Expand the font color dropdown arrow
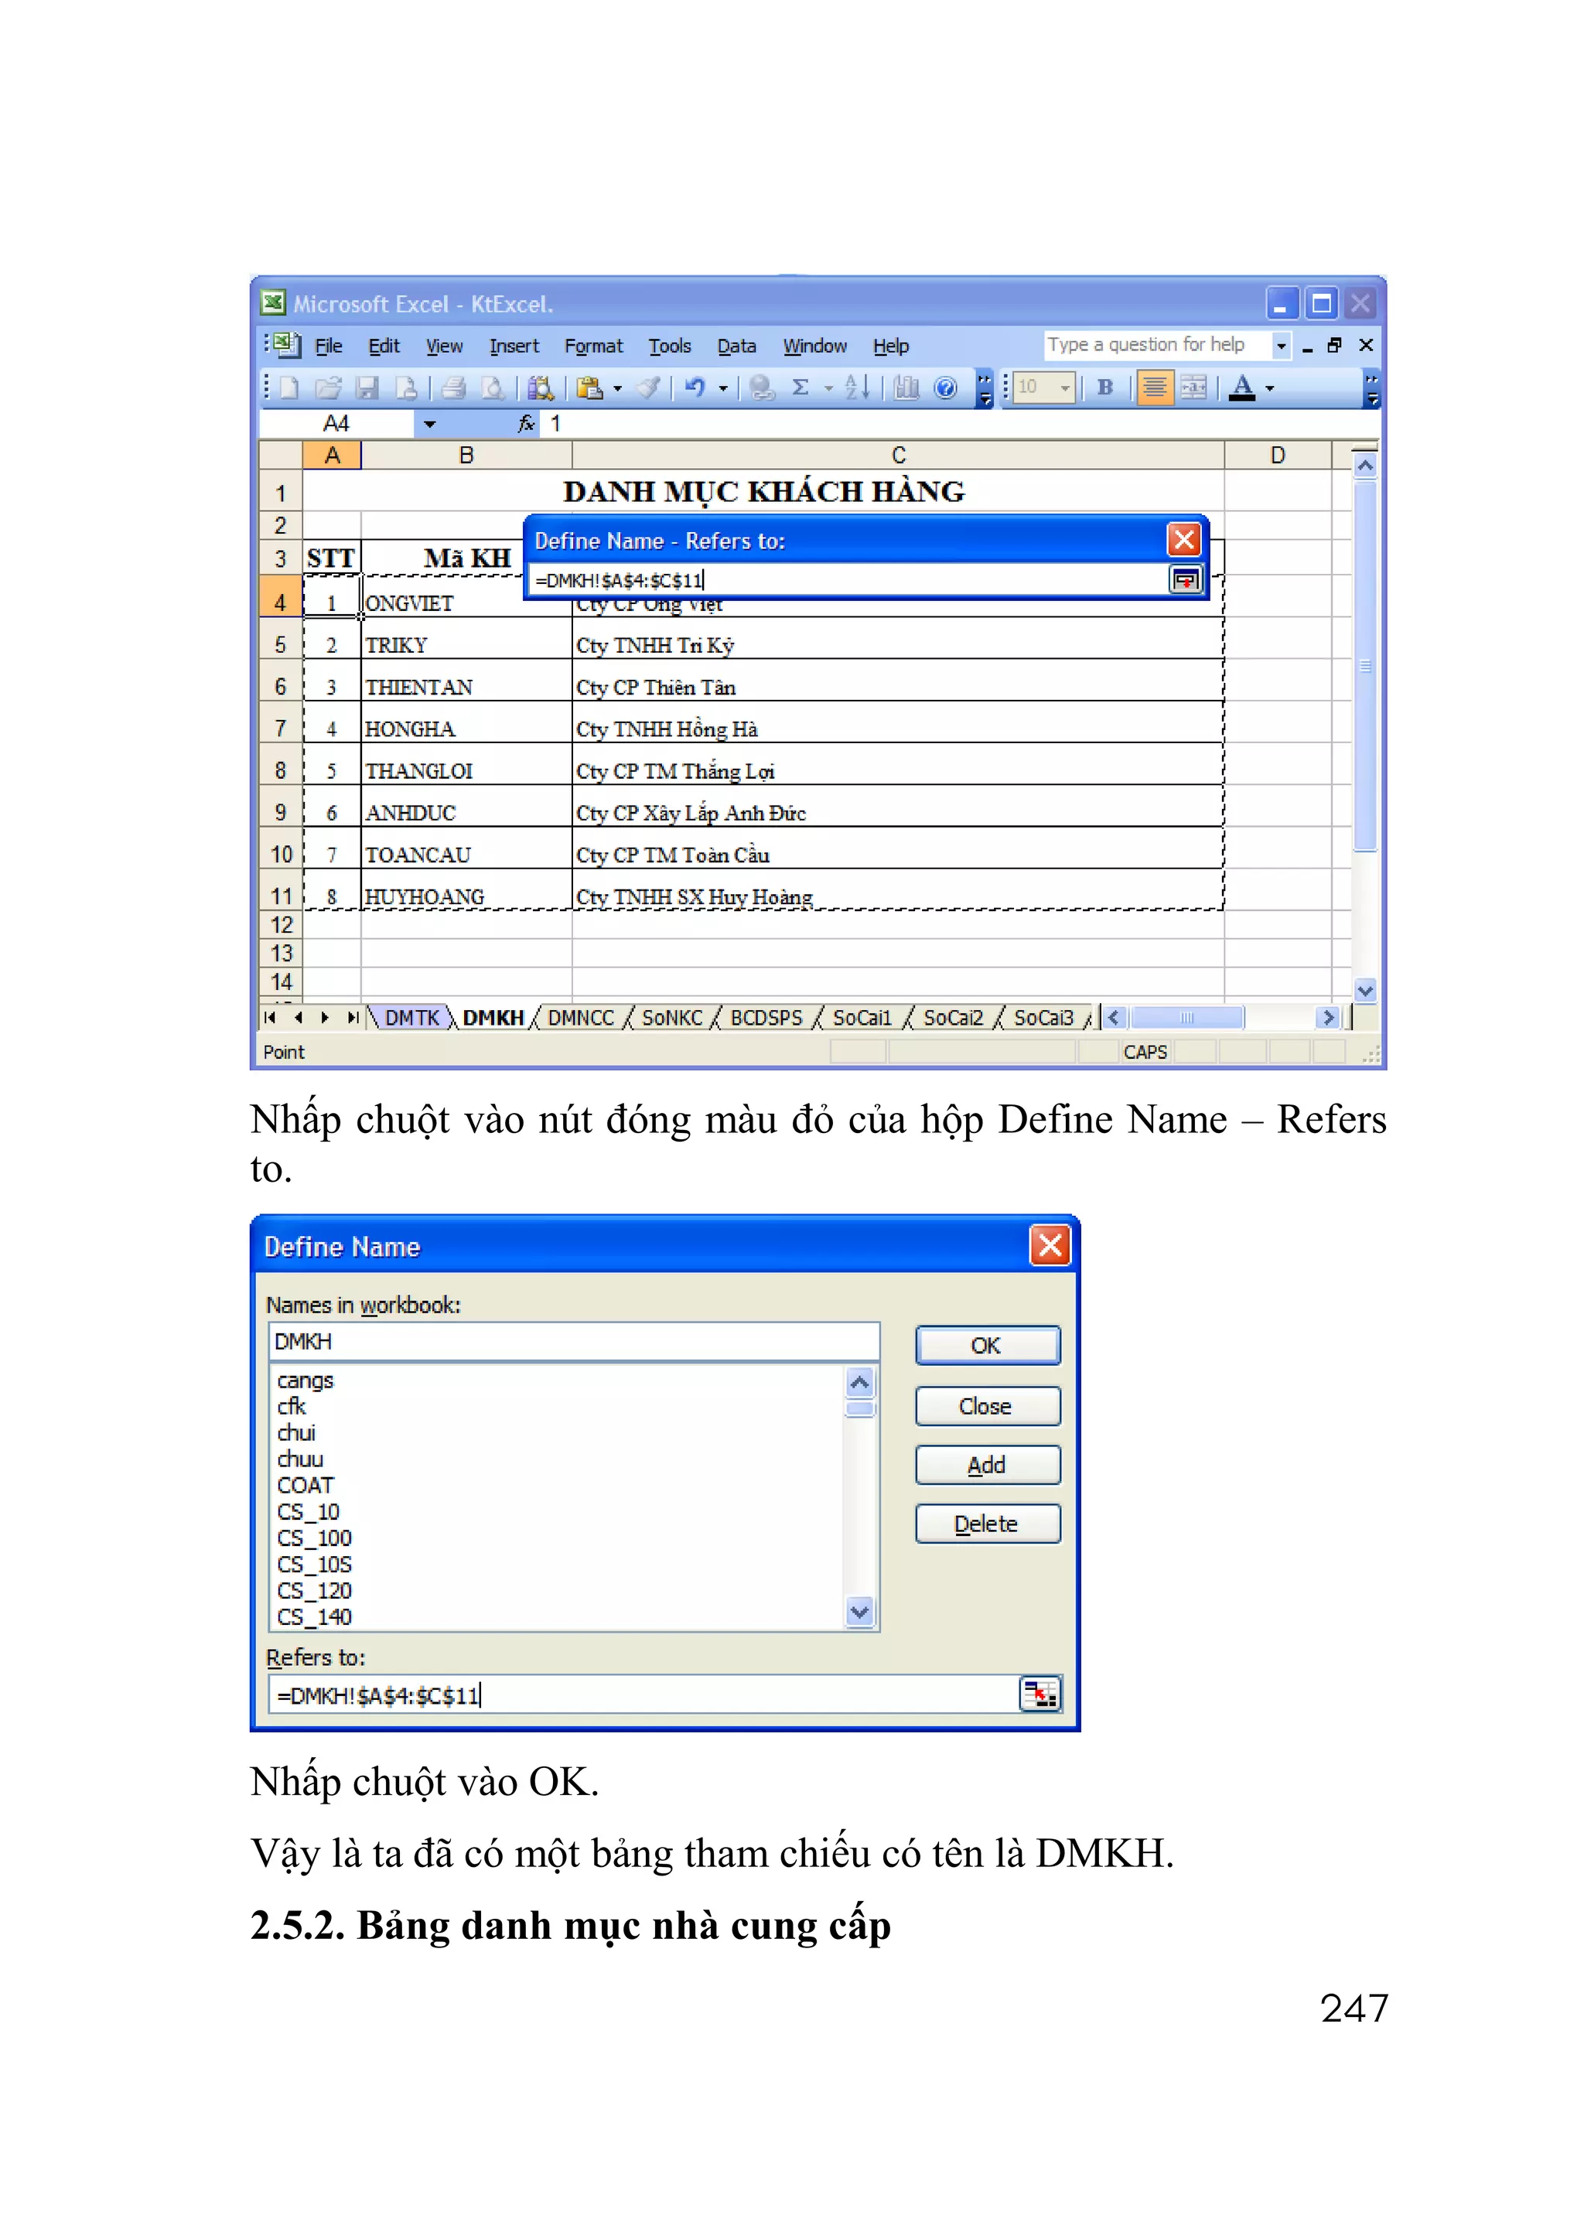1584x2239 pixels. [1270, 388]
